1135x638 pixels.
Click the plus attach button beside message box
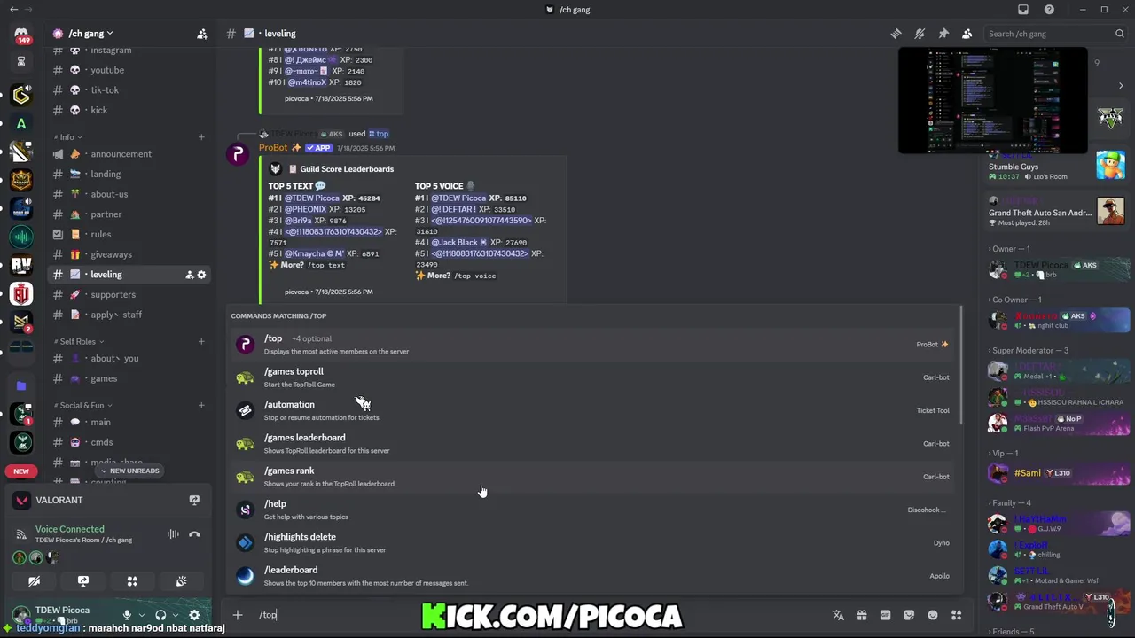click(x=238, y=615)
